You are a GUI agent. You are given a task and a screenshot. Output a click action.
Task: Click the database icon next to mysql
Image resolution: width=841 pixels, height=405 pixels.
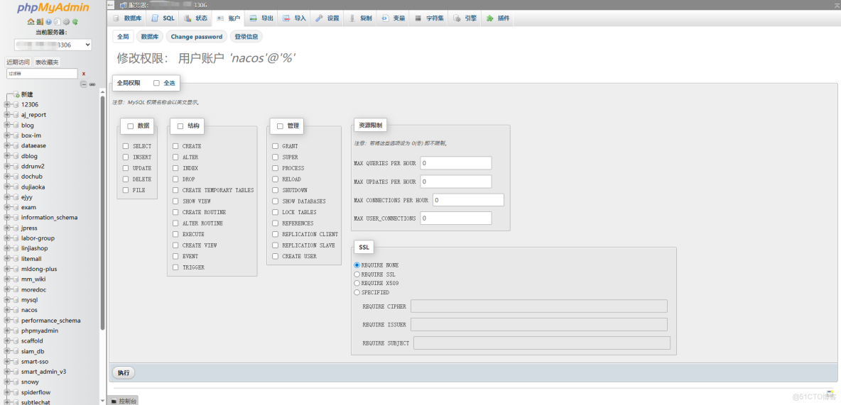tap(16, 300)
